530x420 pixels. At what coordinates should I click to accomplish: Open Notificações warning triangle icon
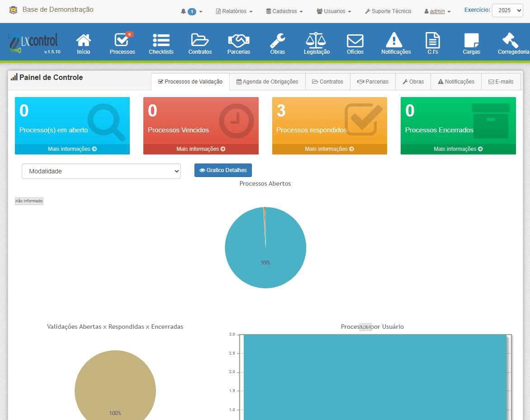(396, 44)
